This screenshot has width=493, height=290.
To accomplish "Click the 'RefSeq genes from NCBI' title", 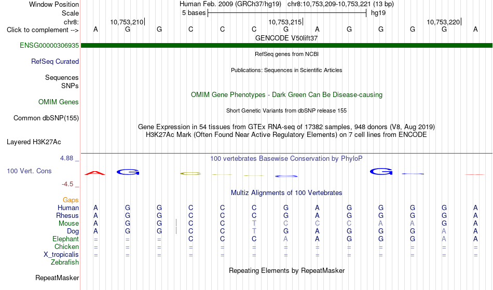I will [287, 54].
